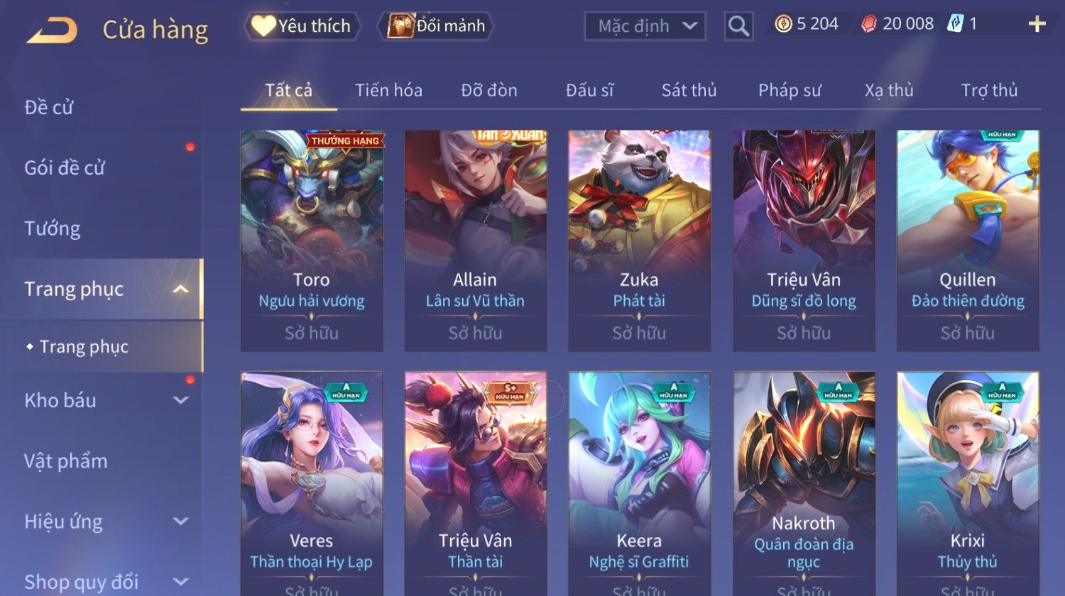Tap the blue ticket voucher icon
Image resolution: width=1065 pixels, height=596 pixels.
956,24
